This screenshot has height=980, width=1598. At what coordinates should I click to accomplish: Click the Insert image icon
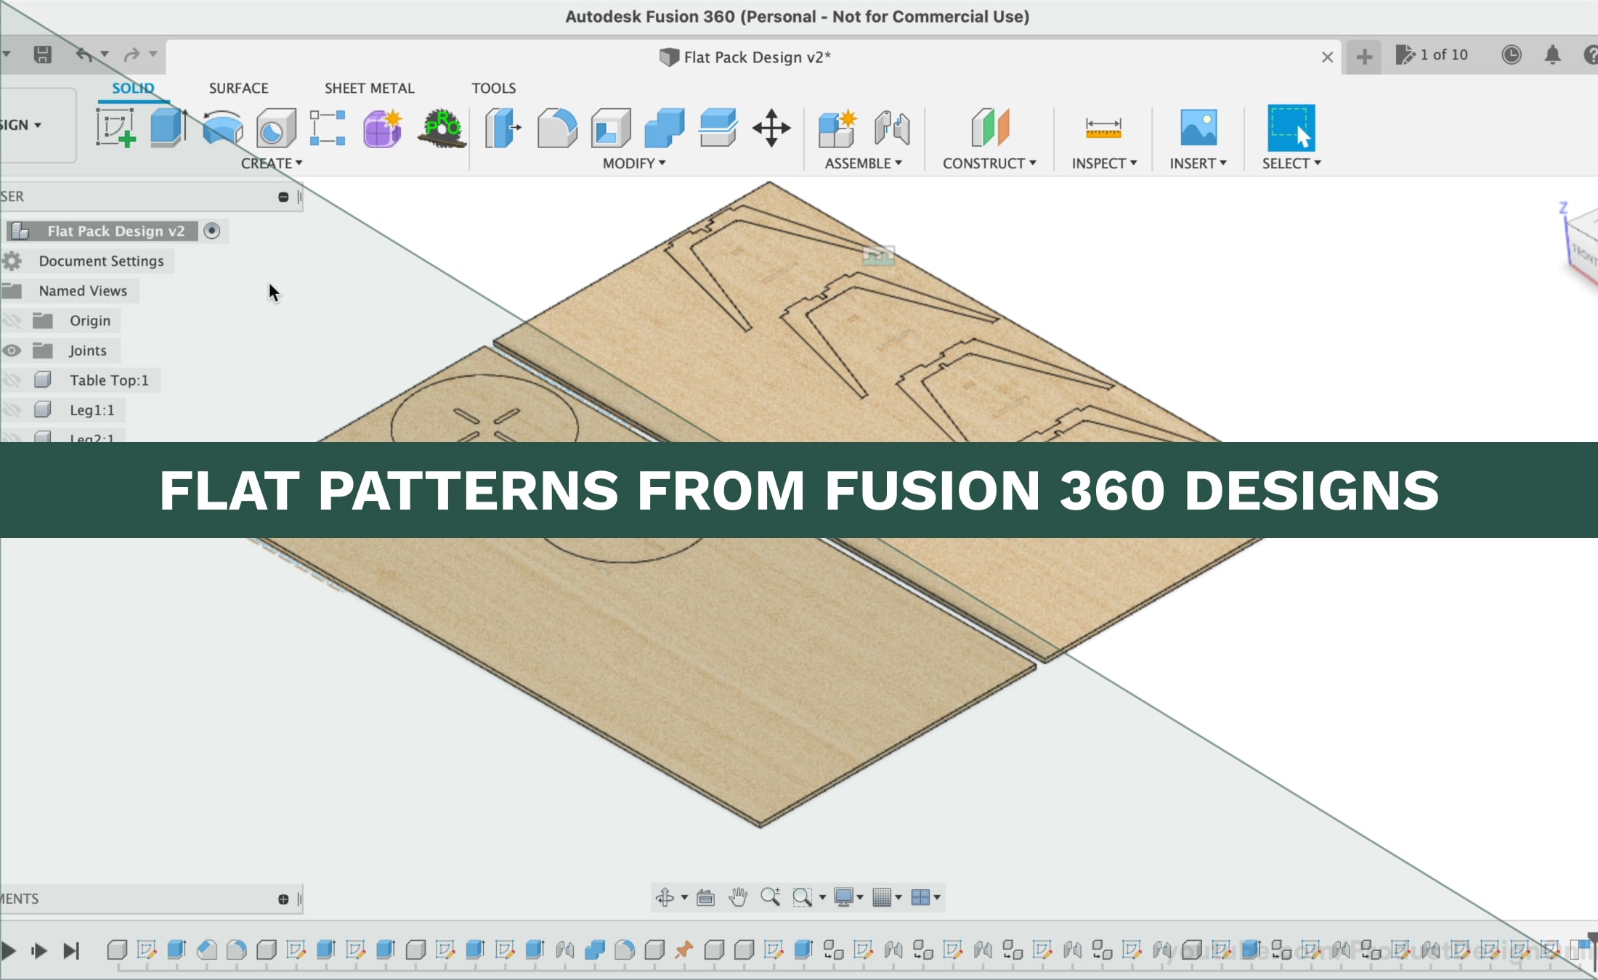(x=1198, y=128)
